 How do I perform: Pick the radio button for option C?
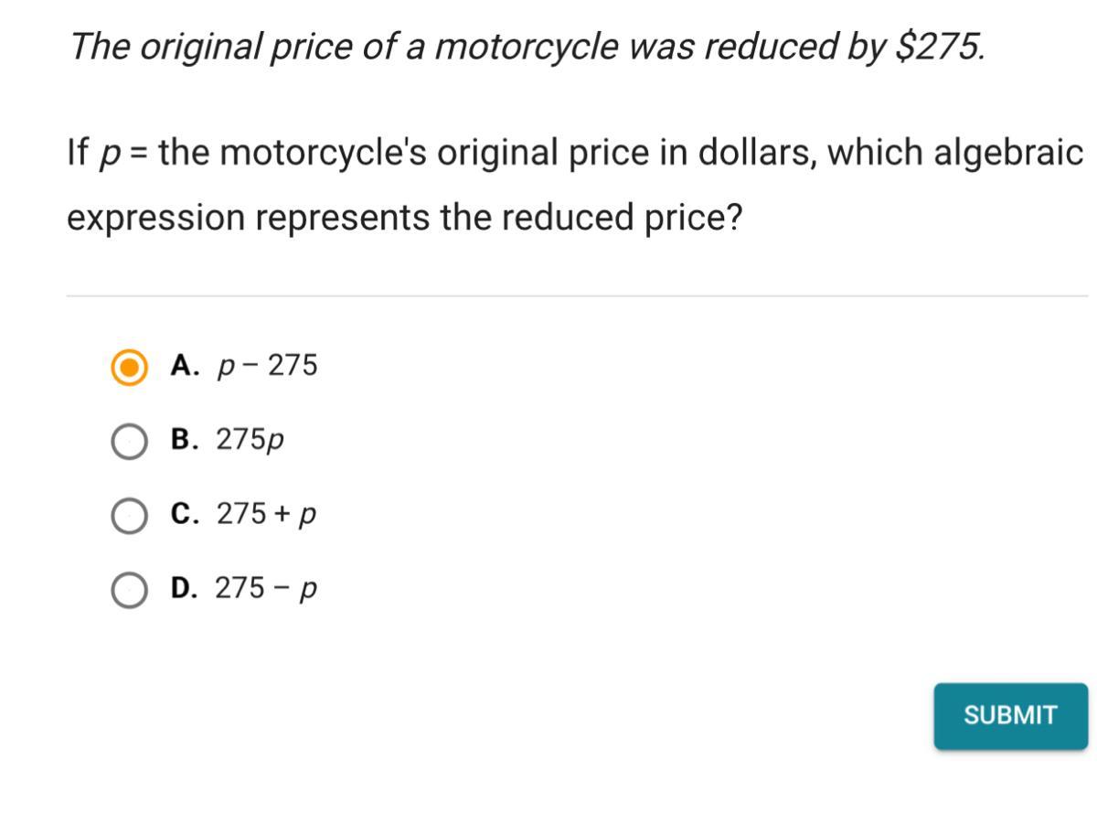coord(129,516)
